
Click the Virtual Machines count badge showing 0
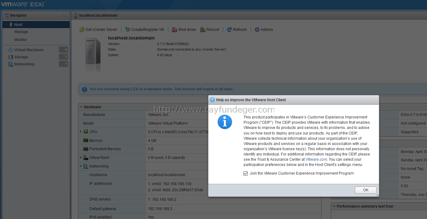point(64,50)
